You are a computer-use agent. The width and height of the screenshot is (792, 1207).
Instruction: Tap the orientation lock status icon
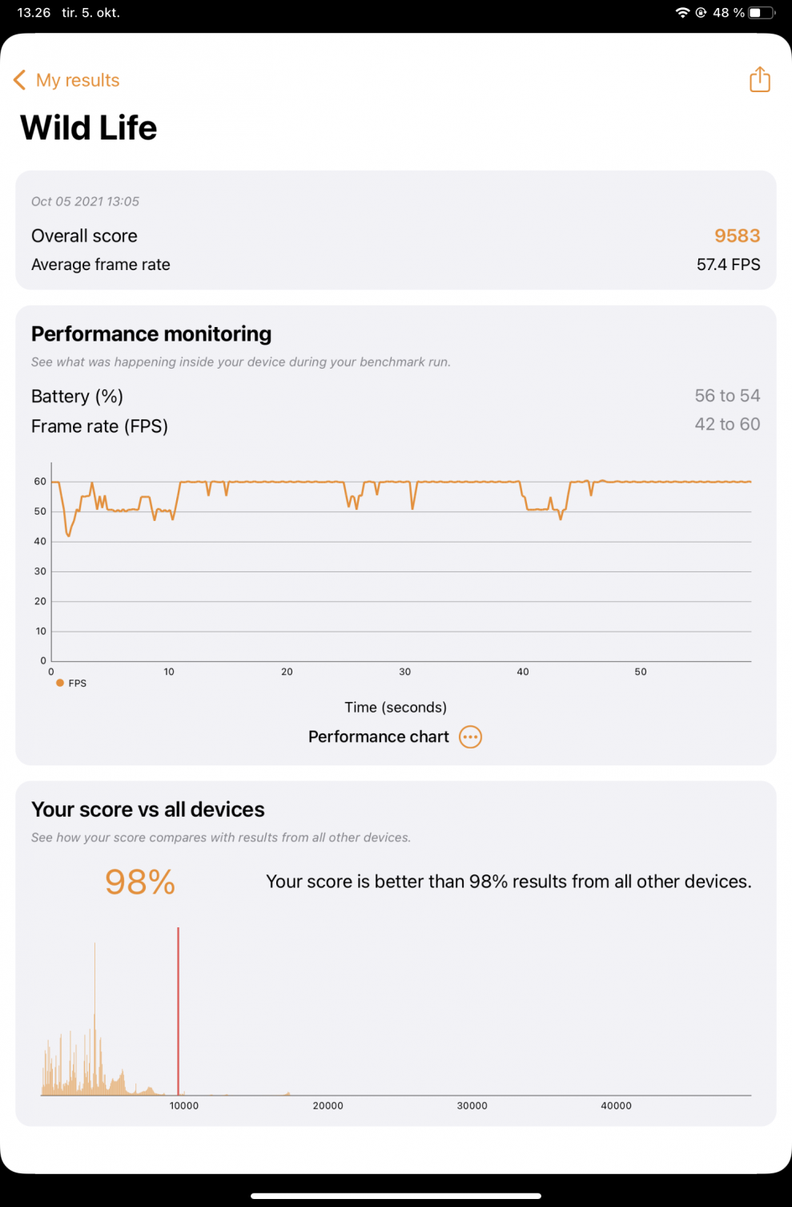tap(701, 13)
